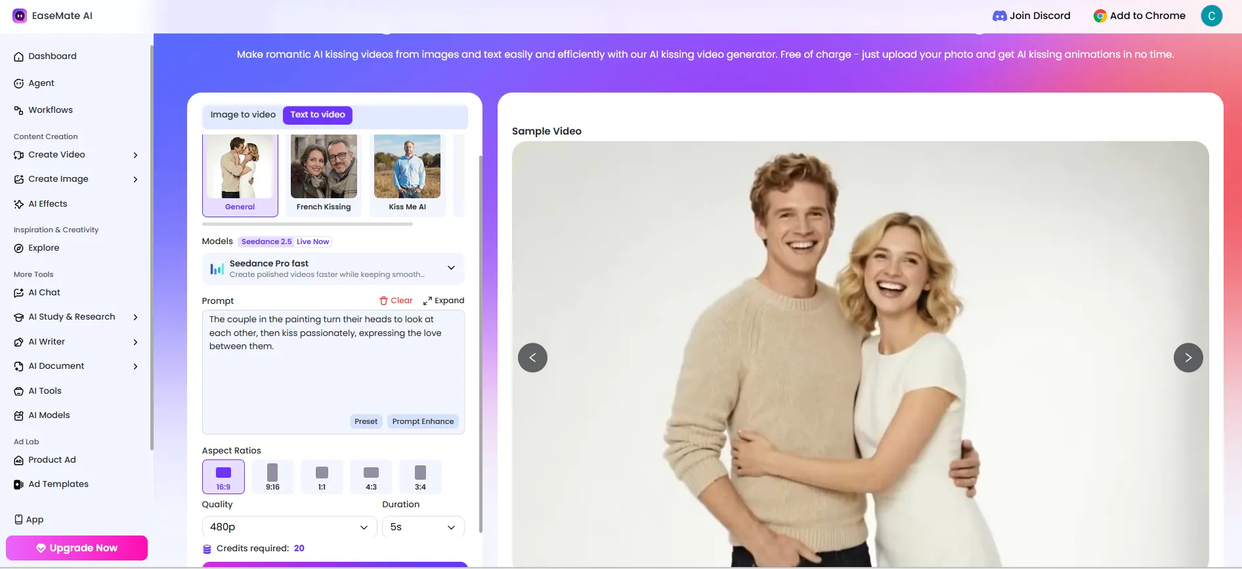Open the Explore compass icon
Viewport: 1242px width, 569px height.
point(19,248)
